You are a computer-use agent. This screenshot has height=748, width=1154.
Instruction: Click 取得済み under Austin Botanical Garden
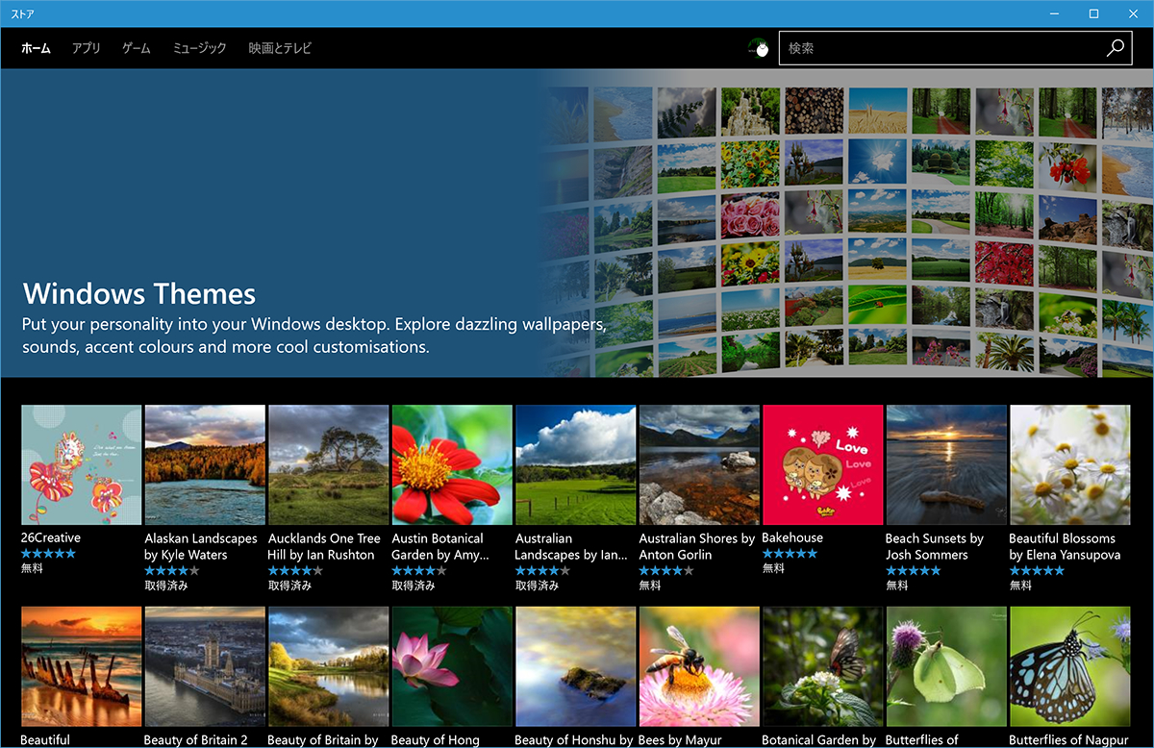(414, 586)
